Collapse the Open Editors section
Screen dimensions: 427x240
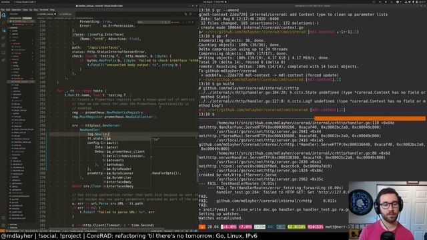pyautogui.click(x=21, y=18)
